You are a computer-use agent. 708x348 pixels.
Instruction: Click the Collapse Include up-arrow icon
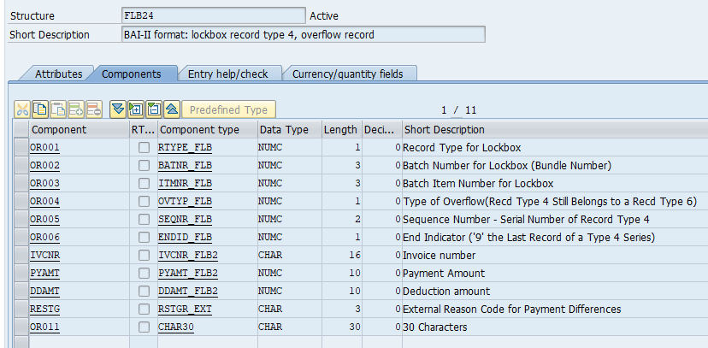click(x=171, y=109)
